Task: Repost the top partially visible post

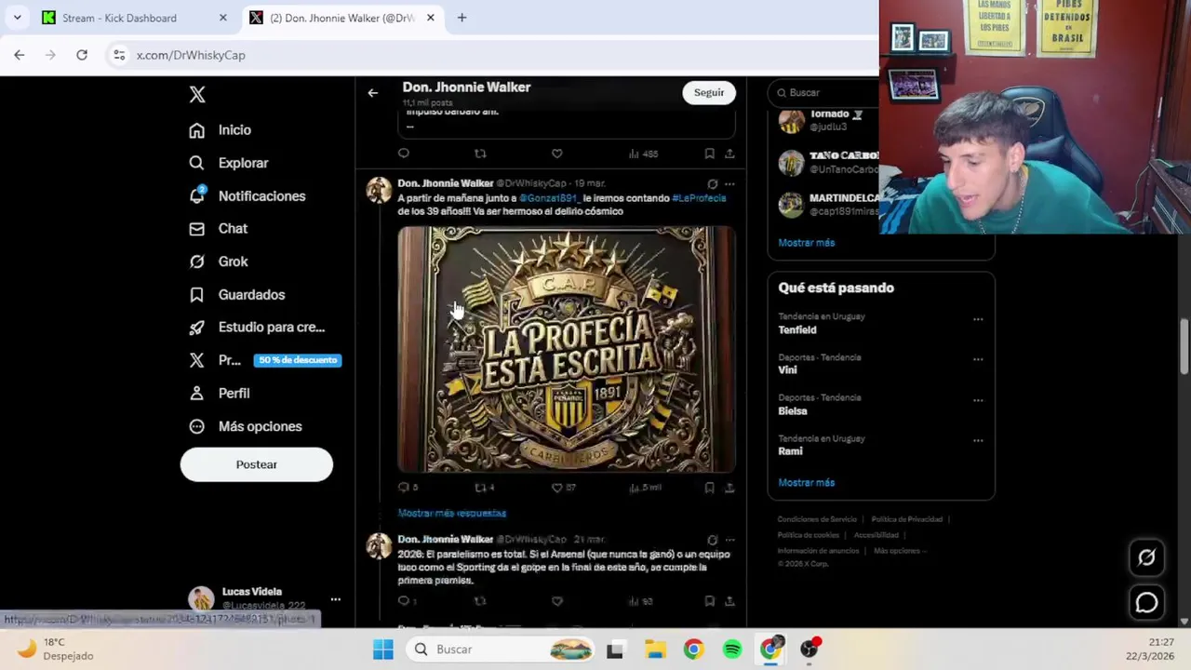Action: 480,154
